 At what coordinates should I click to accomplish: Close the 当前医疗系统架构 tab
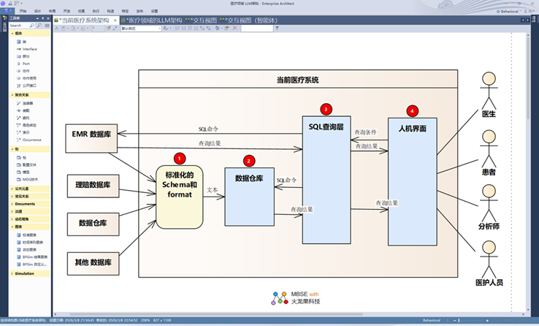(114, 20)
